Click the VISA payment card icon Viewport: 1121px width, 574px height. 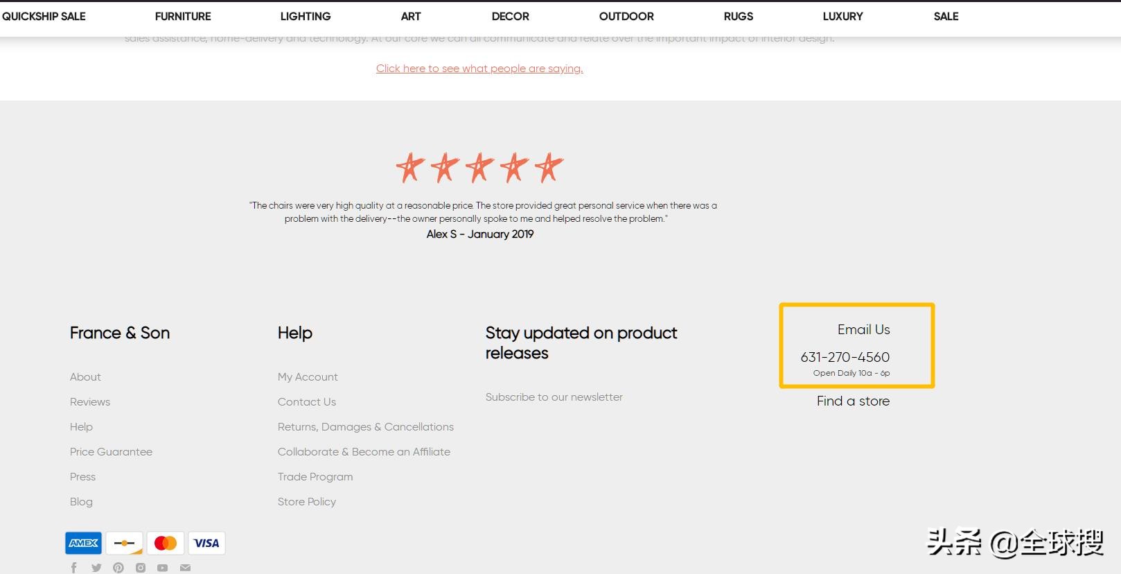tap(206, 543)
